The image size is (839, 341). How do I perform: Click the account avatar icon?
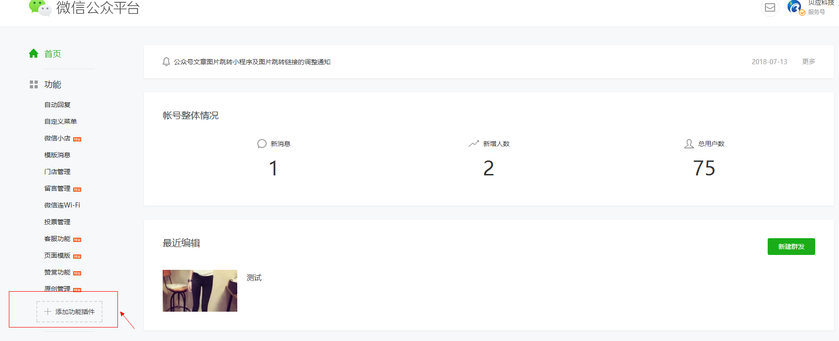[795, 7]
